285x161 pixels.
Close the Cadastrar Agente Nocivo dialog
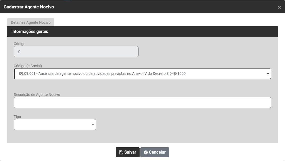click(279, 7)
